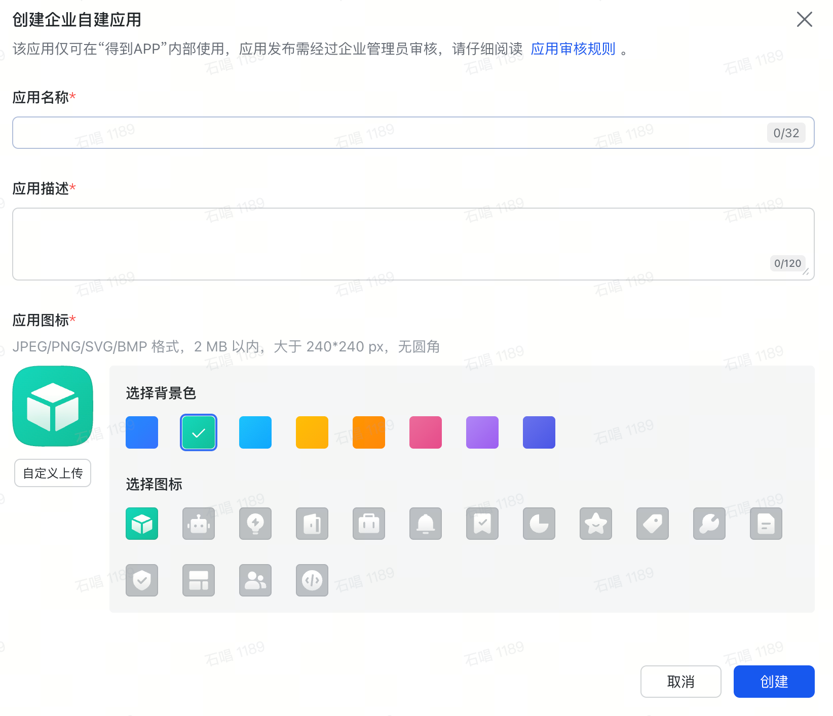
Task: Click the 自定义上传 button
Action: (52, 472)
